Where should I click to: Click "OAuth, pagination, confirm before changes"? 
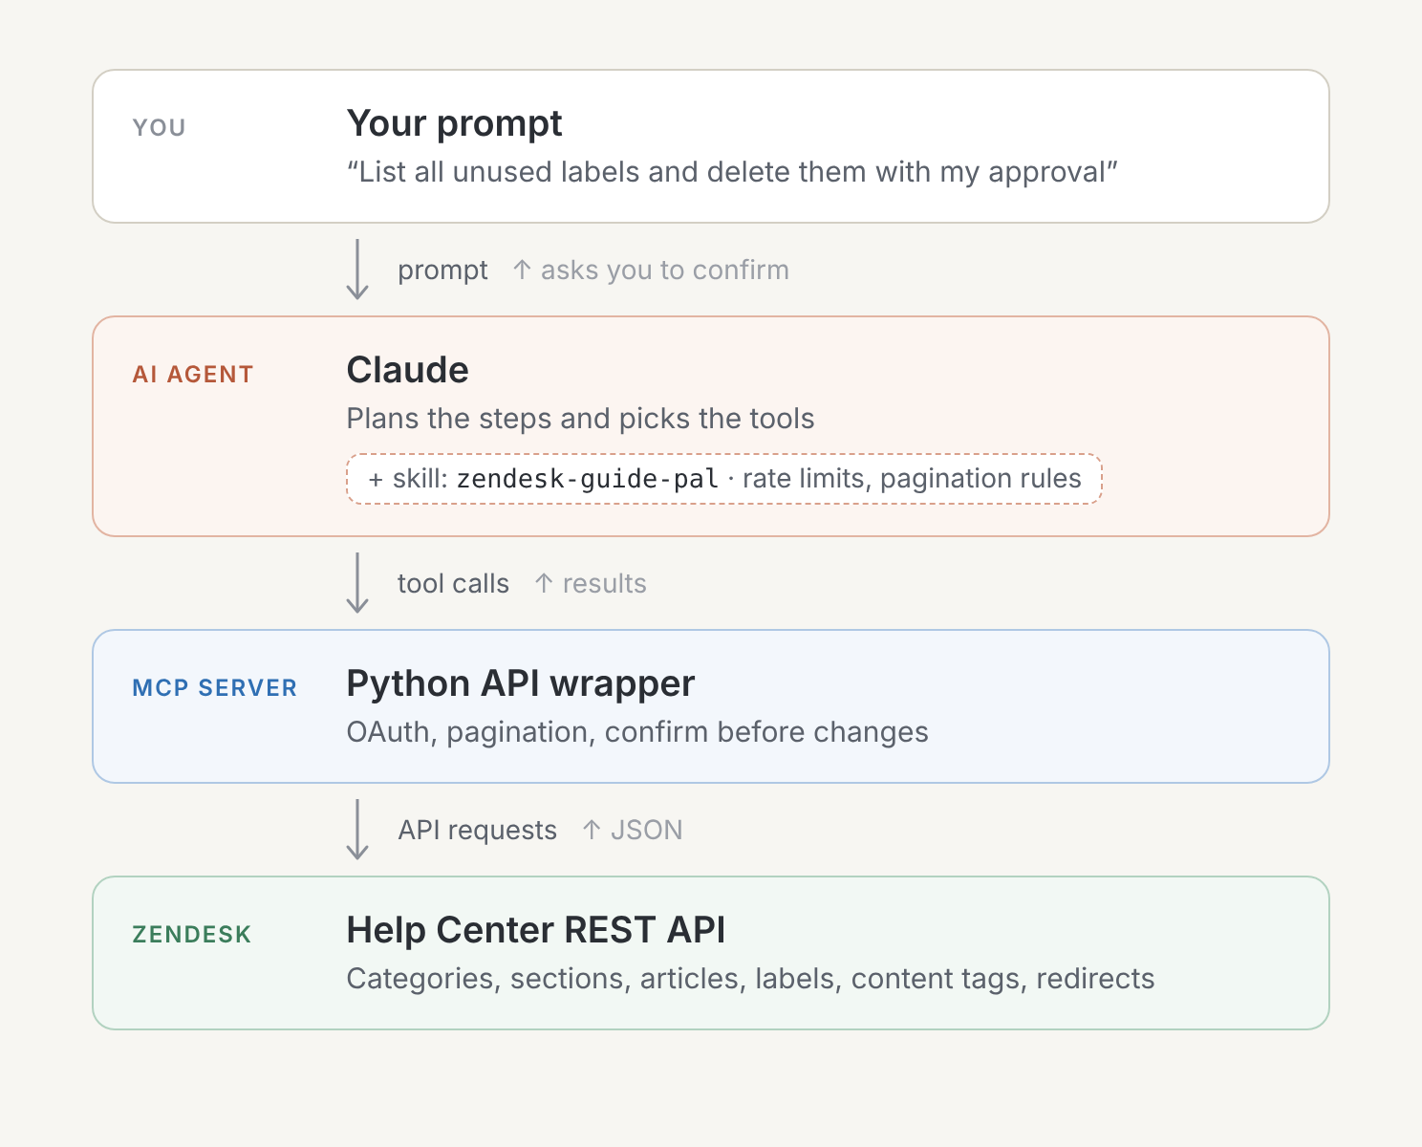[x=637, y=732]
